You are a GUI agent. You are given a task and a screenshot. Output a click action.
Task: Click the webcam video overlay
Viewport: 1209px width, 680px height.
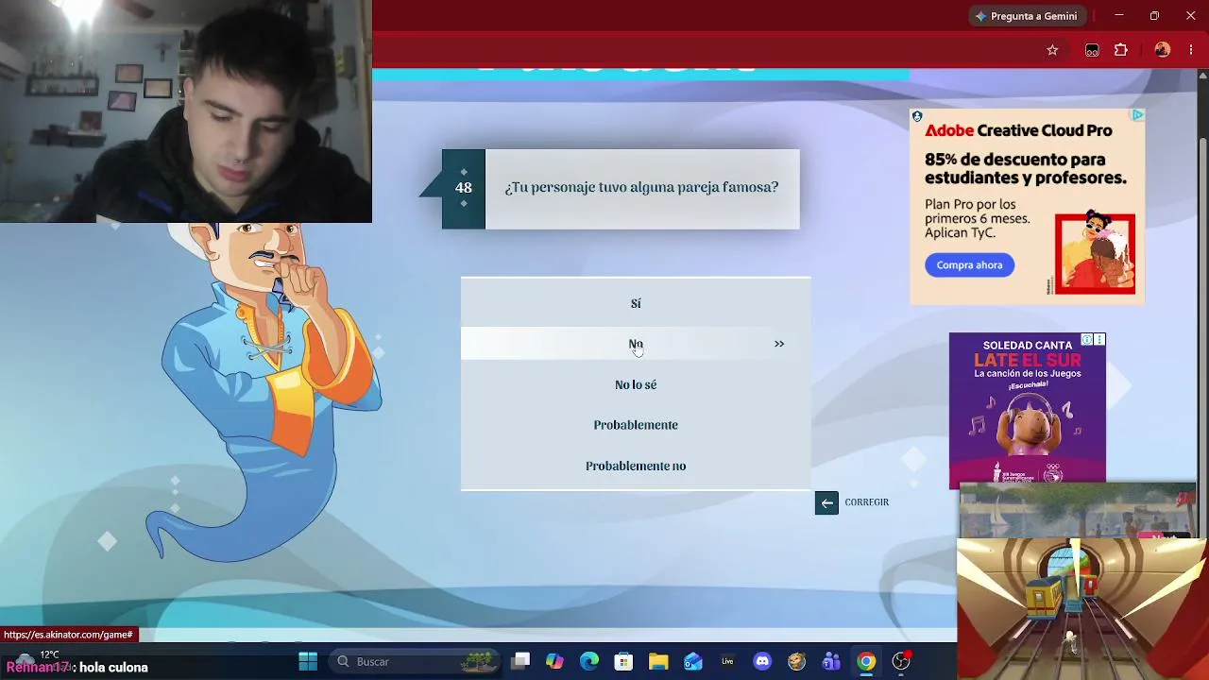186,111
